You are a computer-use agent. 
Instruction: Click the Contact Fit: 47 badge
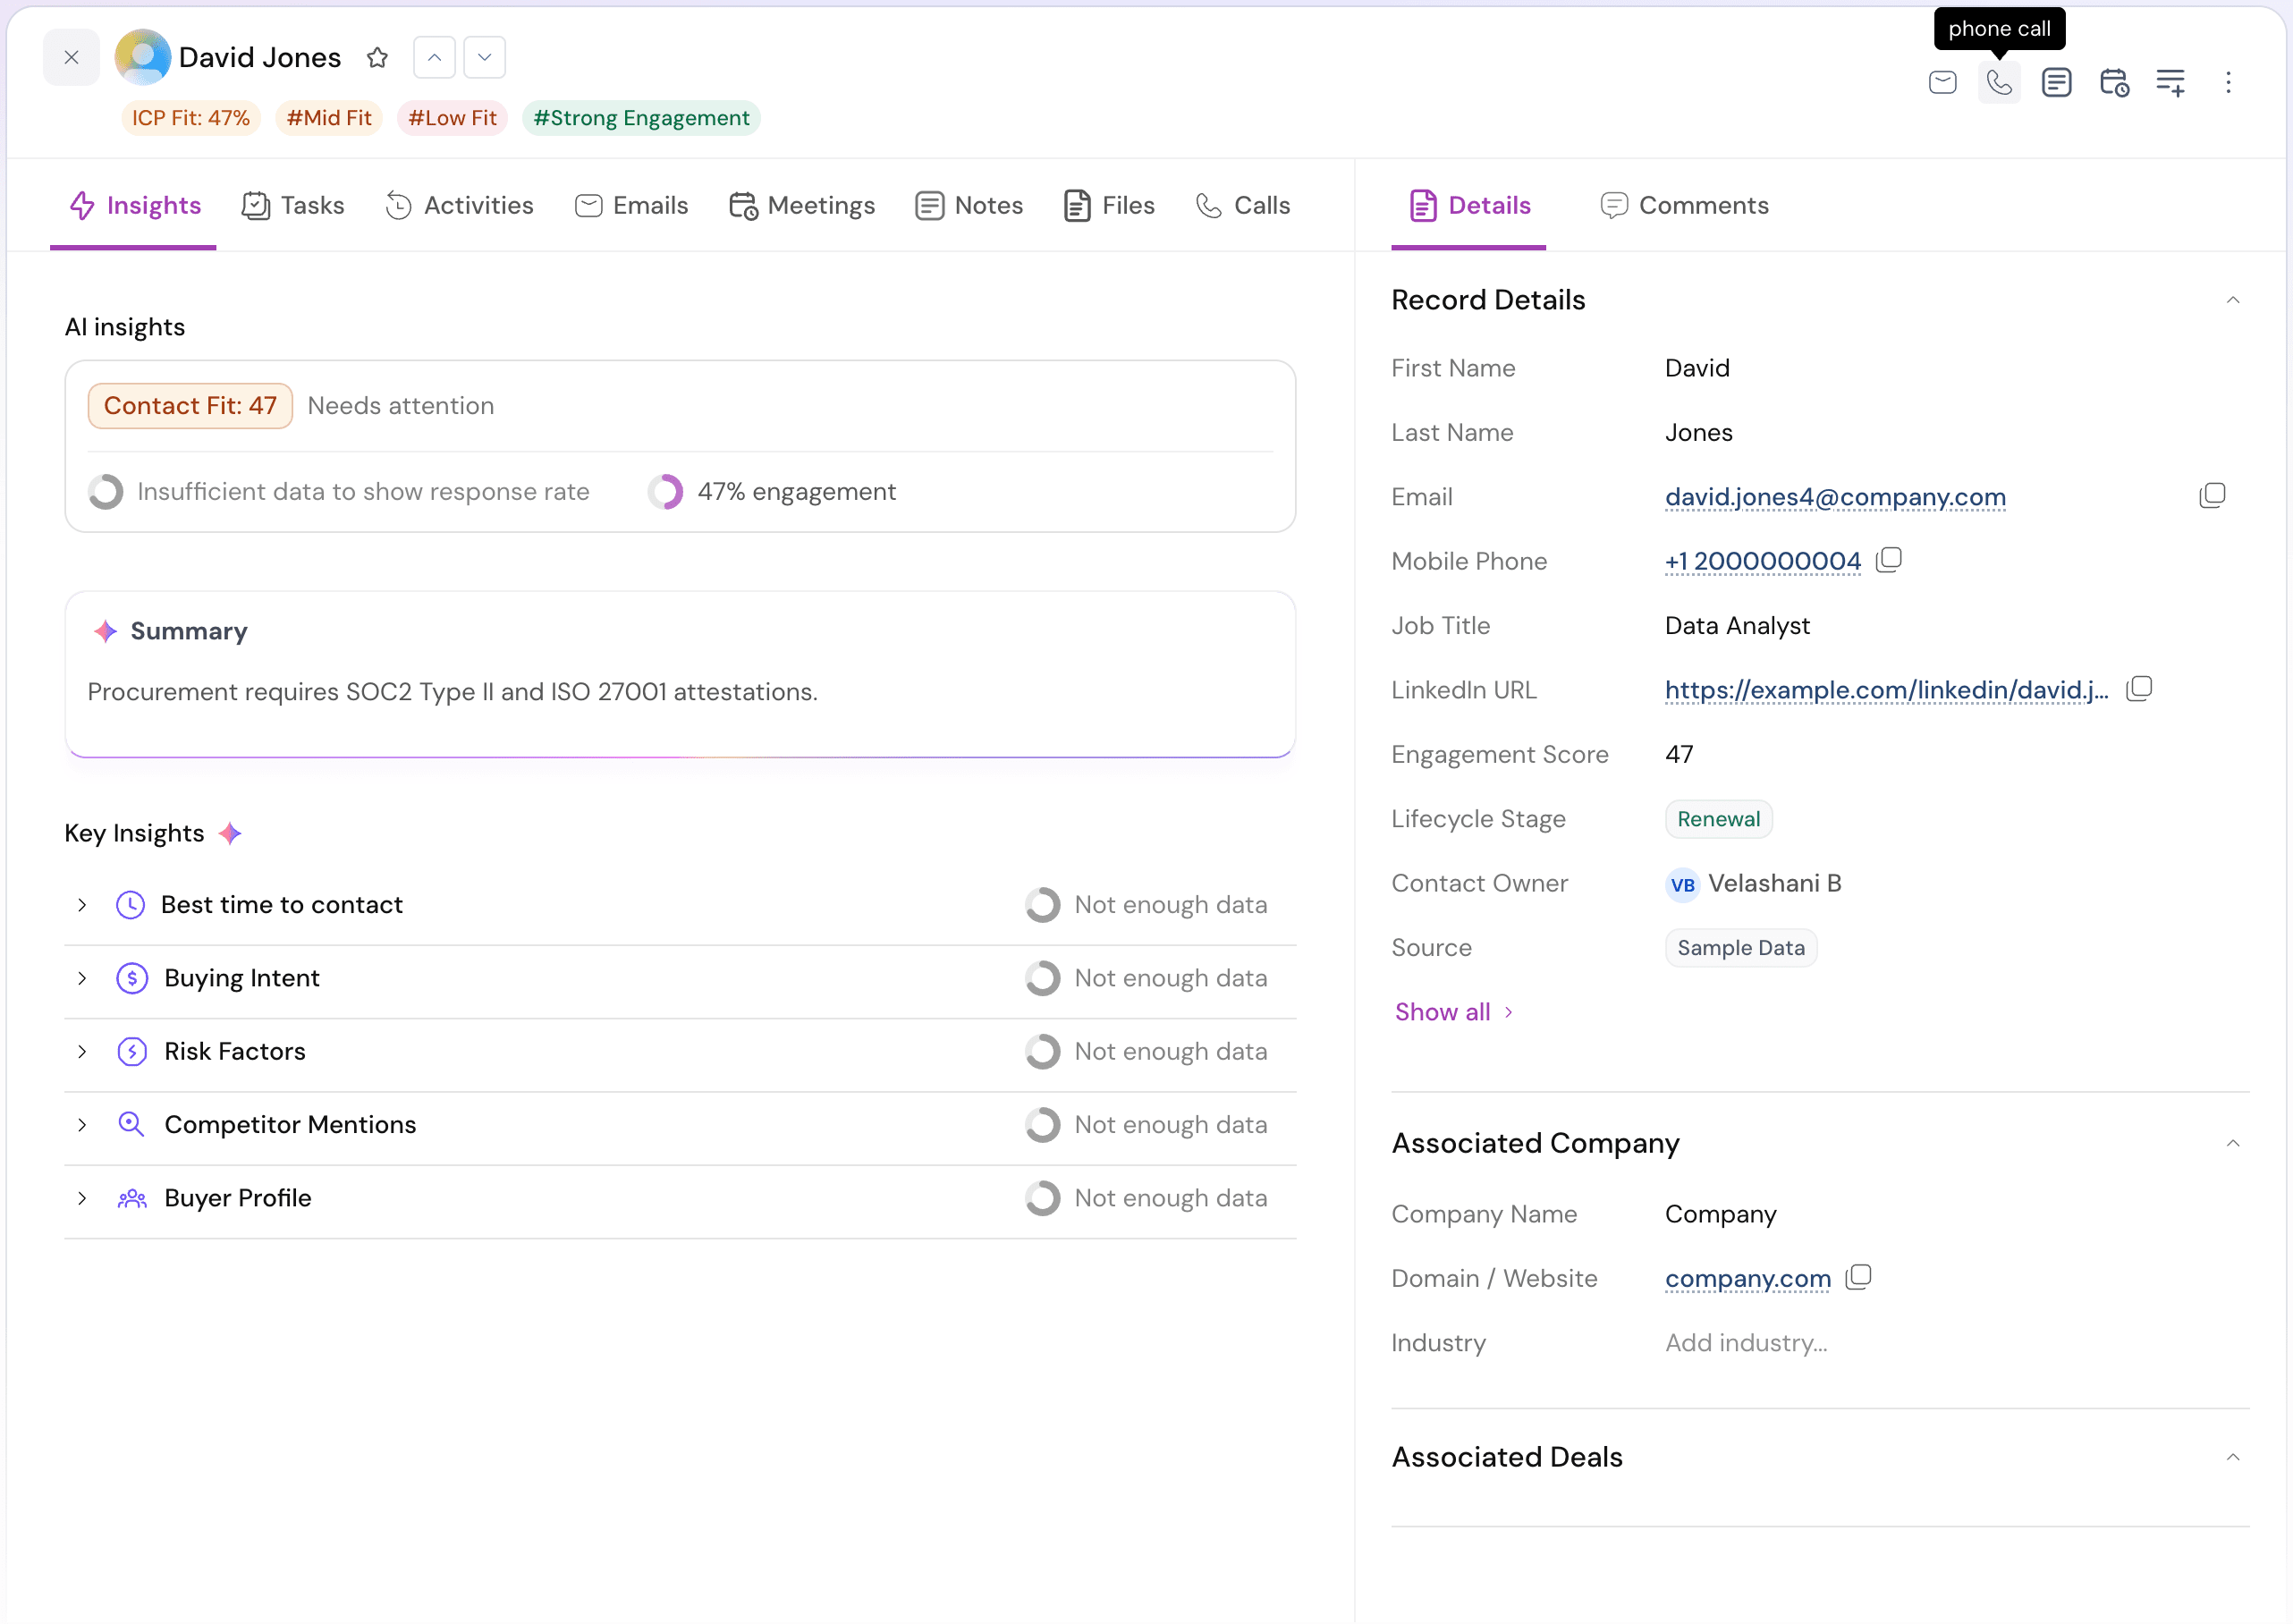pos(190,406)
